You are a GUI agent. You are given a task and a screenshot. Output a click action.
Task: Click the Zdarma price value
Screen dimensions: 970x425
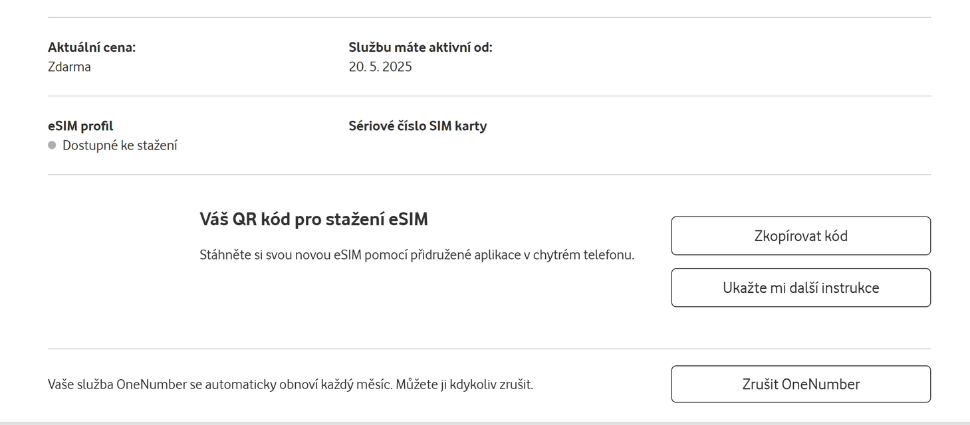point(69,67)
